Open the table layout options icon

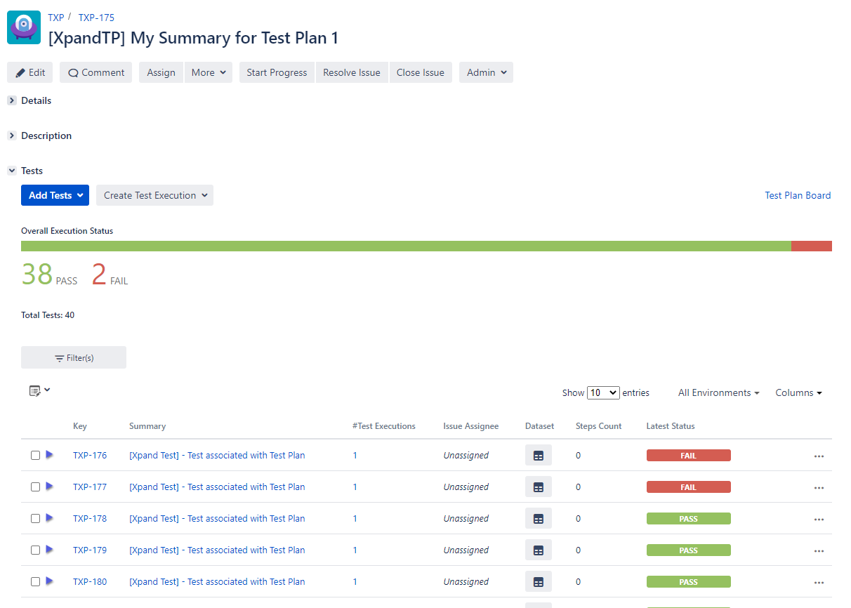pos(39,390)
